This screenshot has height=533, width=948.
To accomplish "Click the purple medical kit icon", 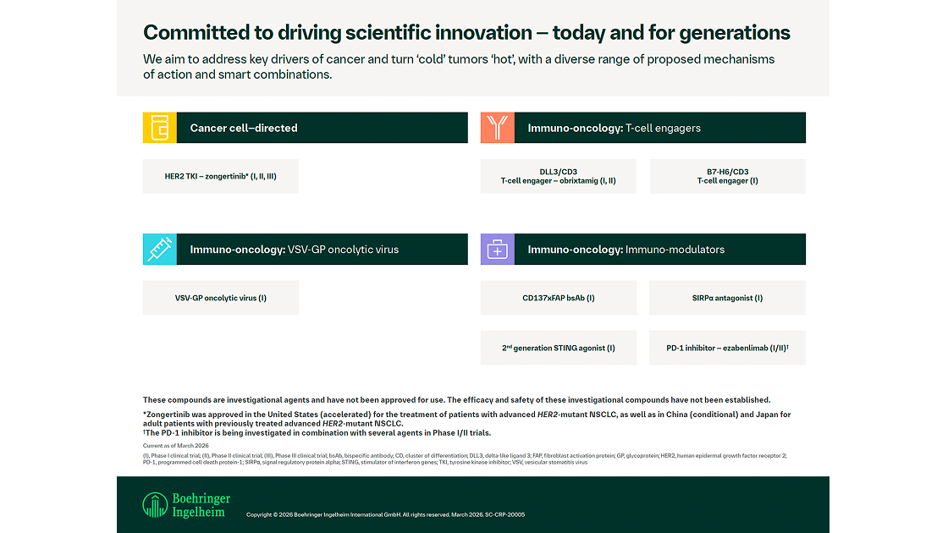I will [x=498, y=249].
